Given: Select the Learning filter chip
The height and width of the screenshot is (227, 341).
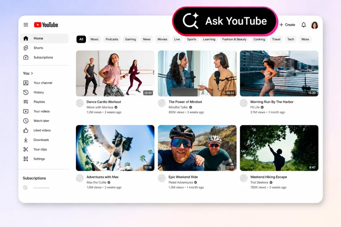Looking at the screenshot, I should [209, 39].
